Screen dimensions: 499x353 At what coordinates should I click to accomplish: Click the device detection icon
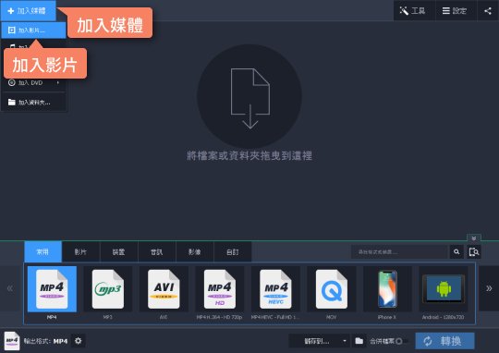click(x=474, y=252)
